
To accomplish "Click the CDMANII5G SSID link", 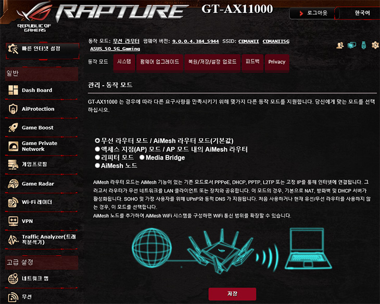I will point(276,42).
